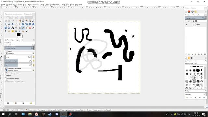This screenshot has height=117, width=208.
Task: Select the Blend gradient tool
Action: click(19, 28)
